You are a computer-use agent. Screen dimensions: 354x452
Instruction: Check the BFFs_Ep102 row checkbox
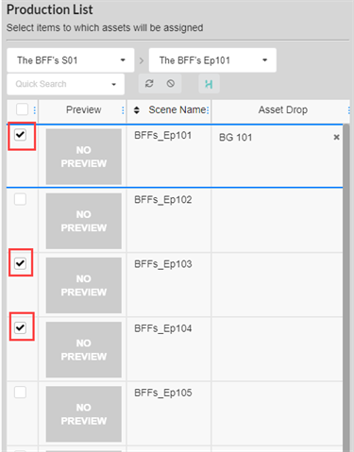click(x=21, y=199)
